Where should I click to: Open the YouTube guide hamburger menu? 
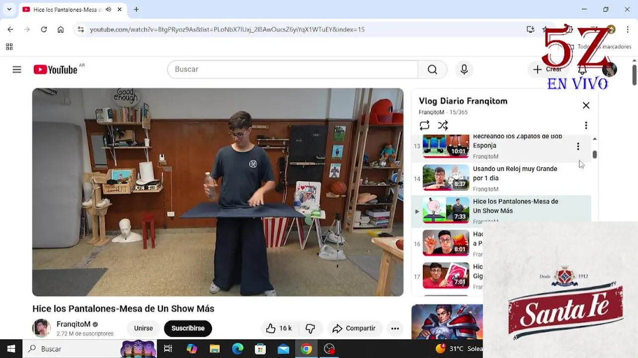click(17, 70)
